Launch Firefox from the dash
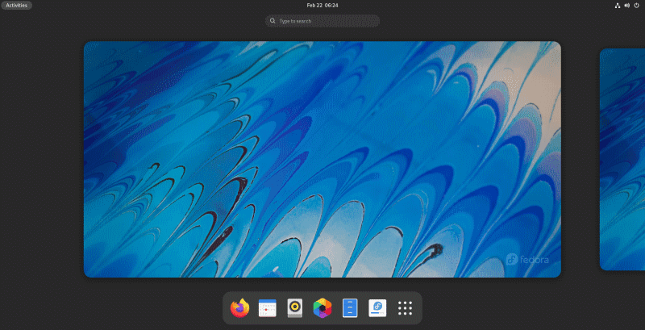The image size is (645, 330). pos(239,308)
